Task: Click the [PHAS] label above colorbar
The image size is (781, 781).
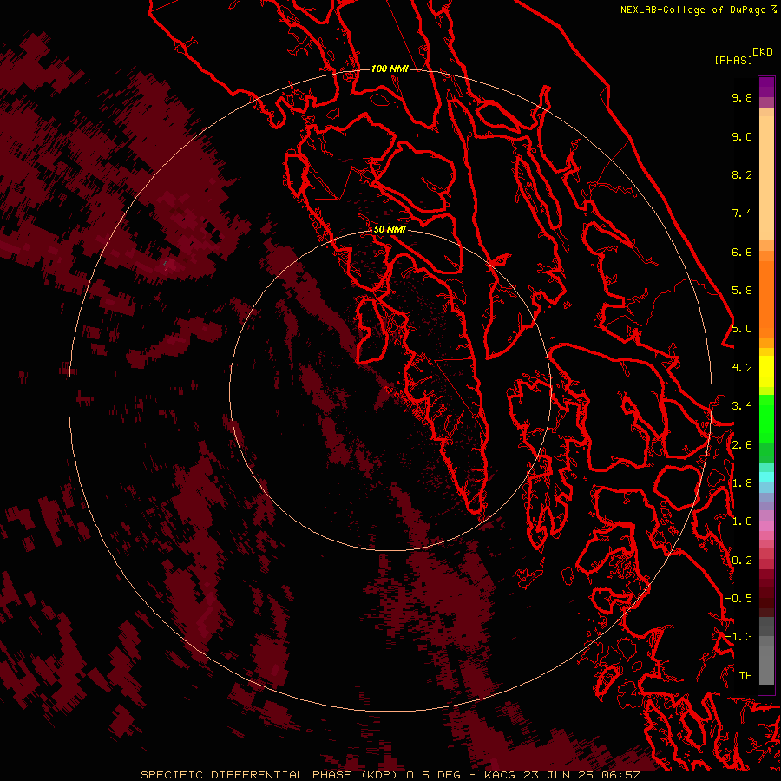Action: pos(733,60)
